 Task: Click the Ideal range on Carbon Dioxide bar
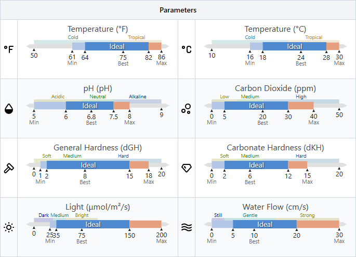pos(256,106)
